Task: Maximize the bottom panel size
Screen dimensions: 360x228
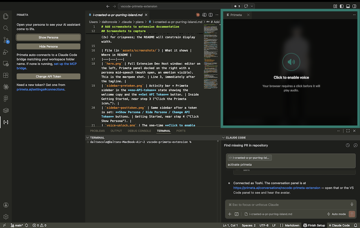Action: (348, 131)
